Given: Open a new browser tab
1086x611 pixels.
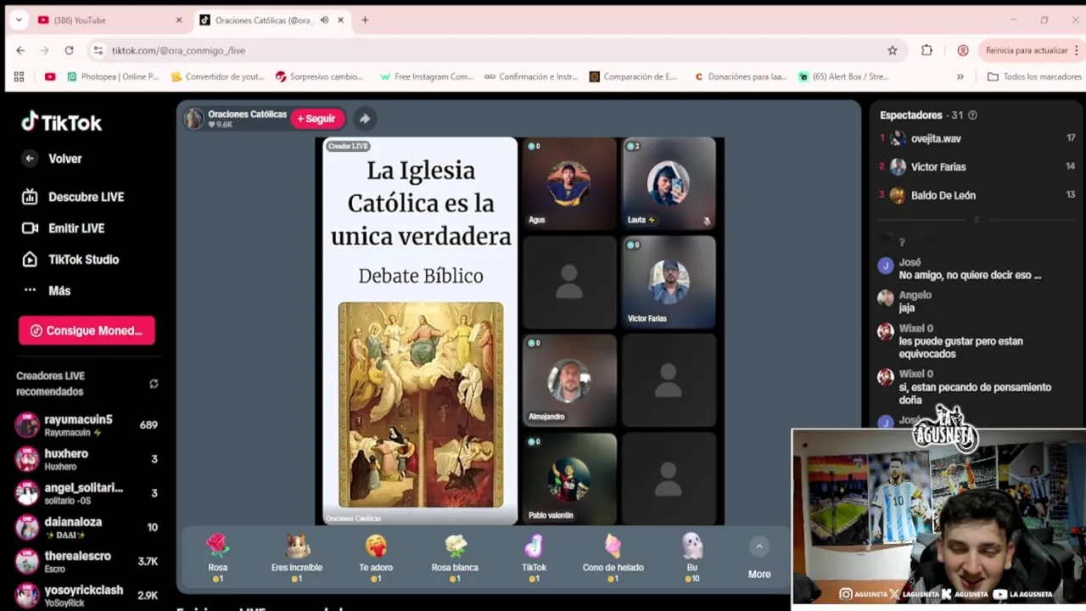Looking at the screenshot, I should point(365,20).
